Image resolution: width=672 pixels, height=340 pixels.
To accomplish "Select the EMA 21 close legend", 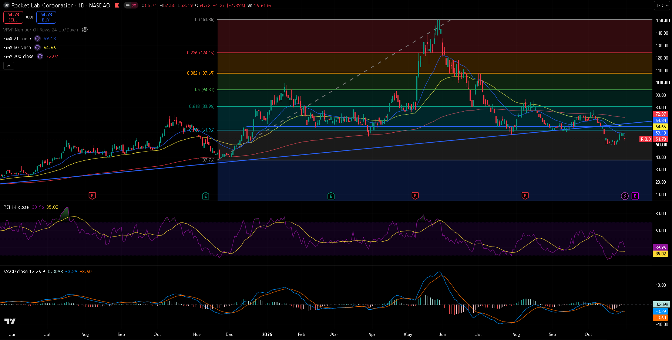I will [17, 38].
